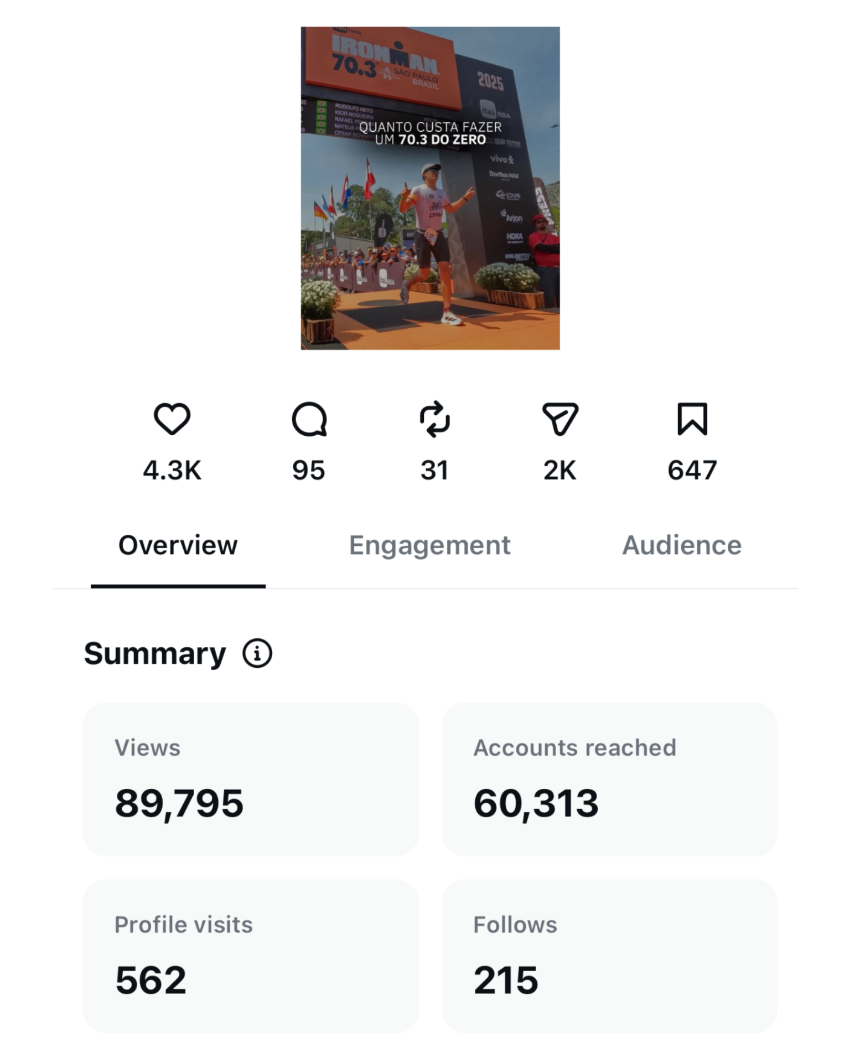
Task: Open the Accounts reached card
Action: coord(610,780)
